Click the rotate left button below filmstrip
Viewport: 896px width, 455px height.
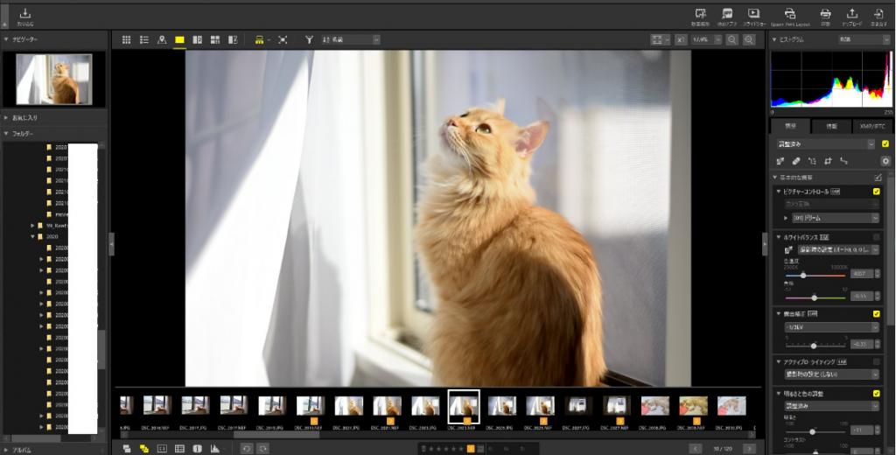(247, 448)
